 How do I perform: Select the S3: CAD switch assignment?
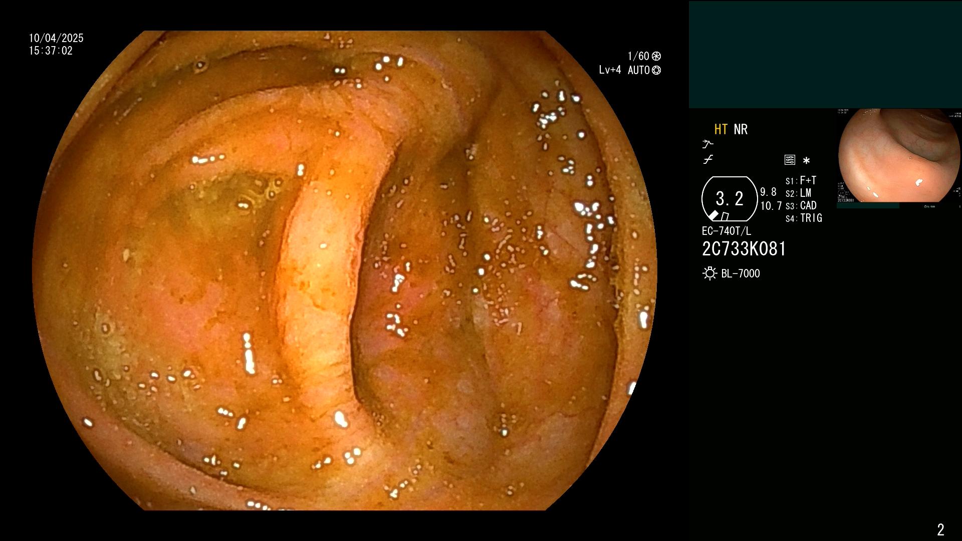(x=801, y=205)
